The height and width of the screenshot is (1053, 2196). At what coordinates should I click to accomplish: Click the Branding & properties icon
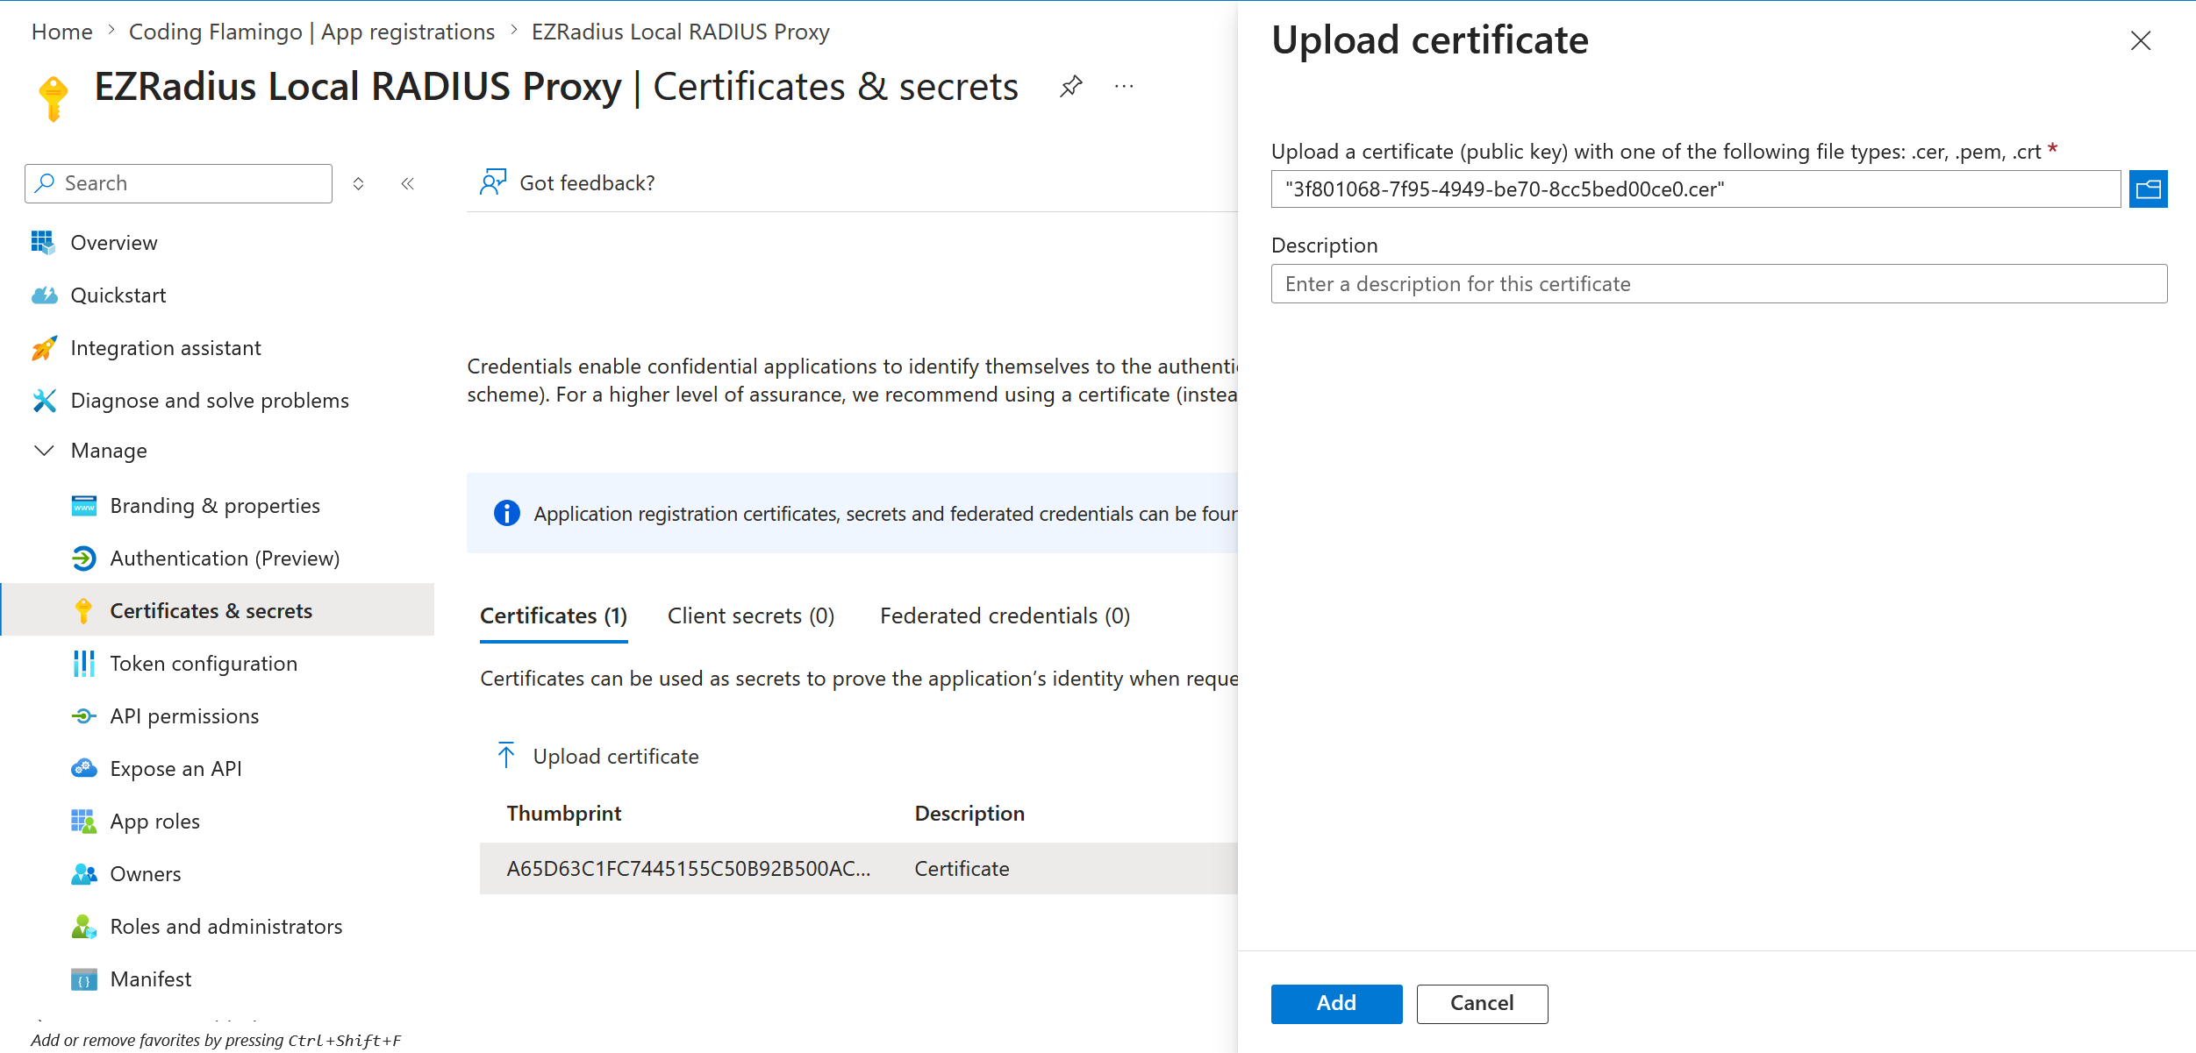click(84, 506)
